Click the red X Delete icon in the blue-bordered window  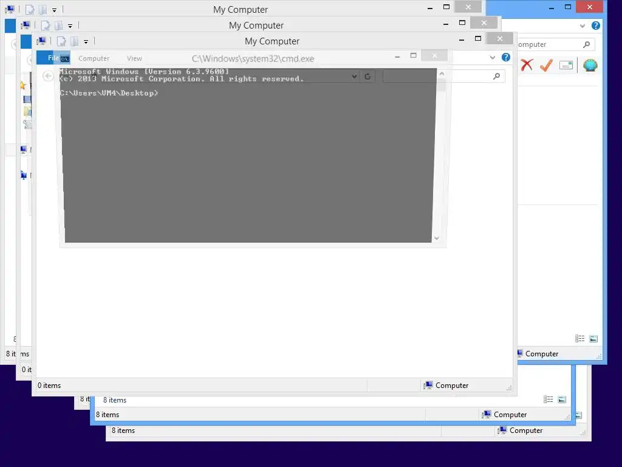(527, 64)
